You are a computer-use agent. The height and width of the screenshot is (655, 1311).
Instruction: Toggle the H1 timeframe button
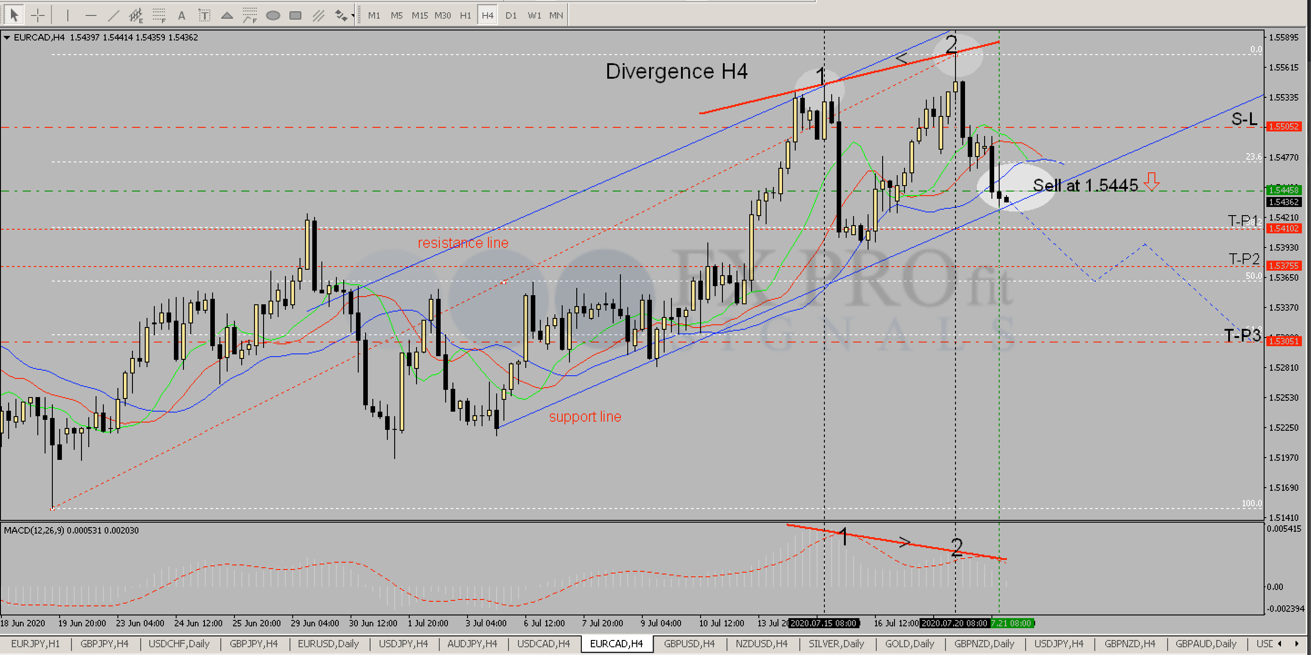[x=465, y=15]
